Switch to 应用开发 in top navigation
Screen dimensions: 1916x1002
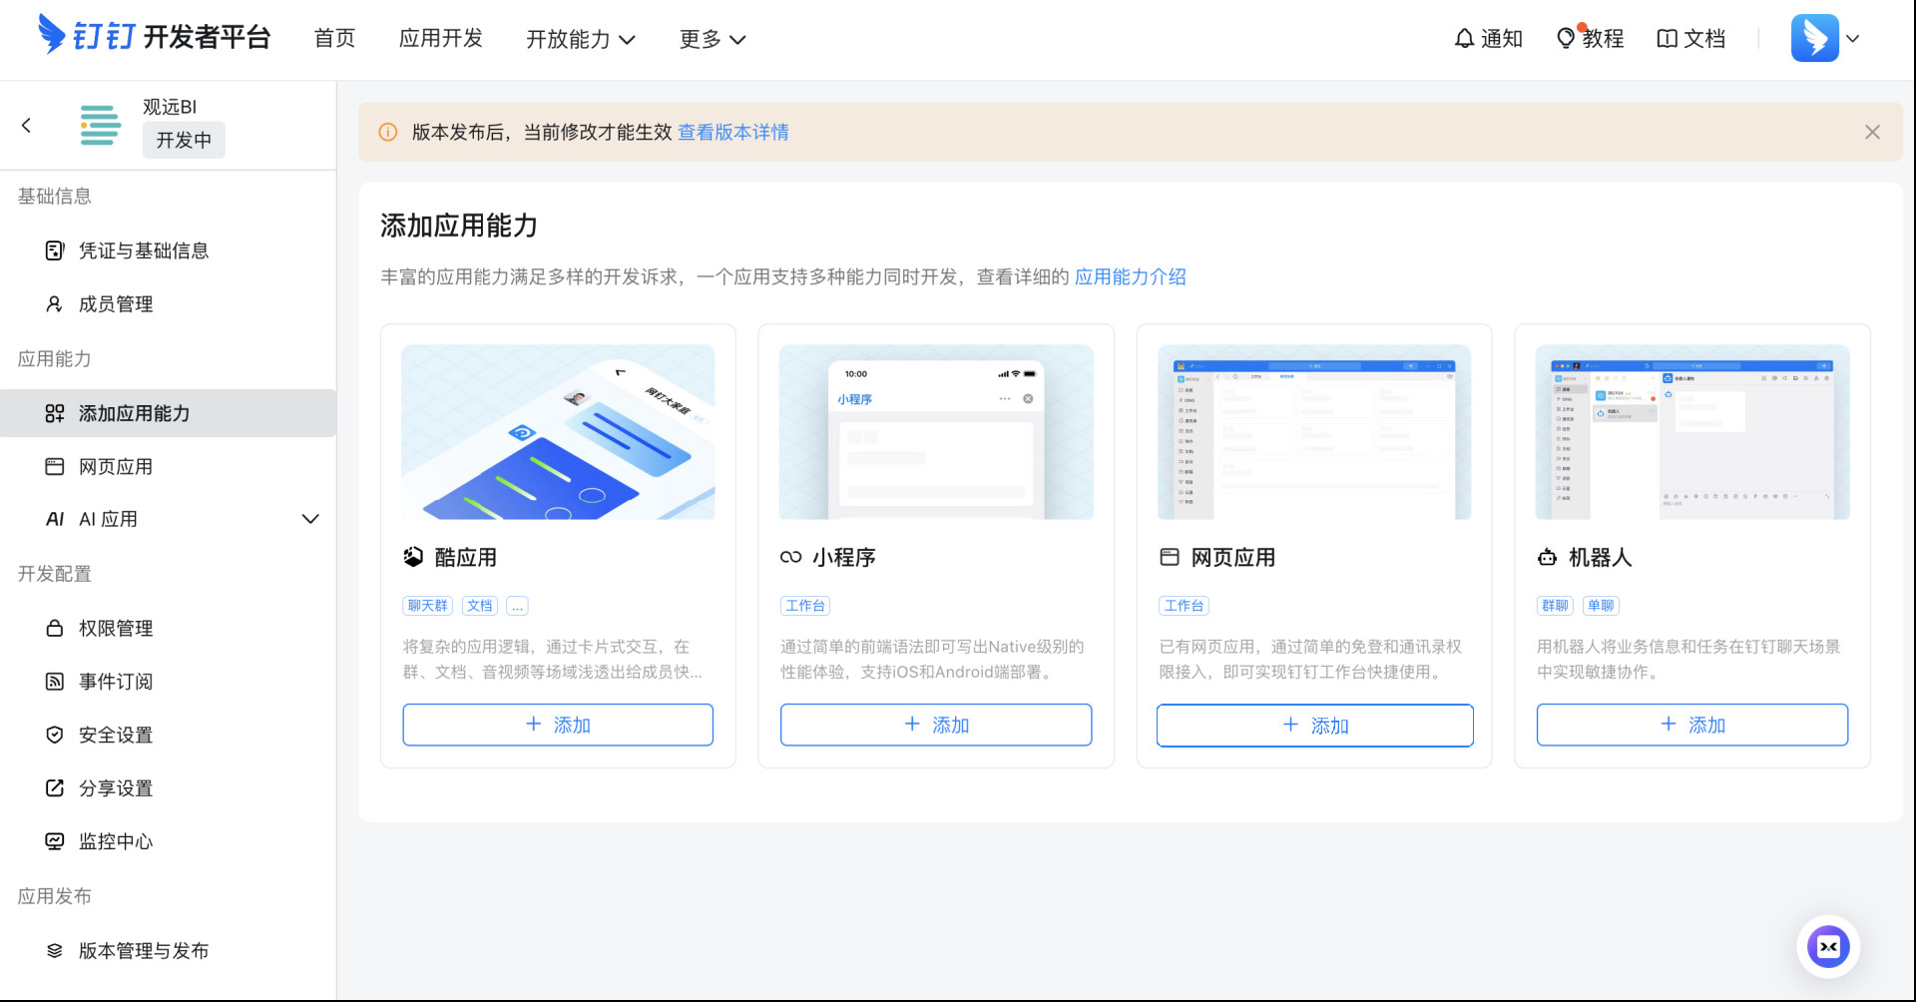[440, 39]
